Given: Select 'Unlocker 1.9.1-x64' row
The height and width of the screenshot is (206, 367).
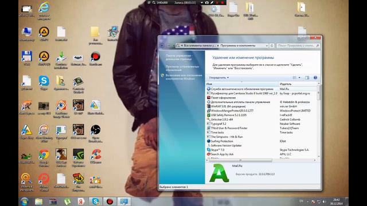Looking at the screenshot, I should click(x=261, y=120).
